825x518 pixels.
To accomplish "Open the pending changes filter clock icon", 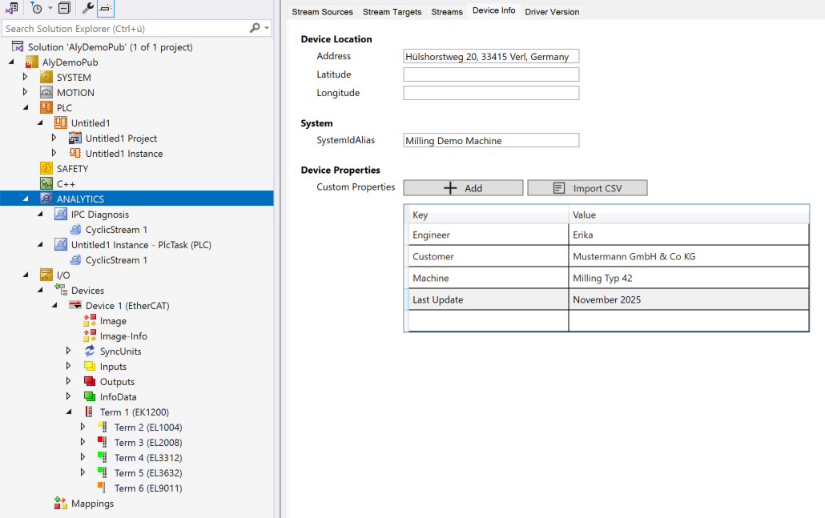I will coord(36,9).
